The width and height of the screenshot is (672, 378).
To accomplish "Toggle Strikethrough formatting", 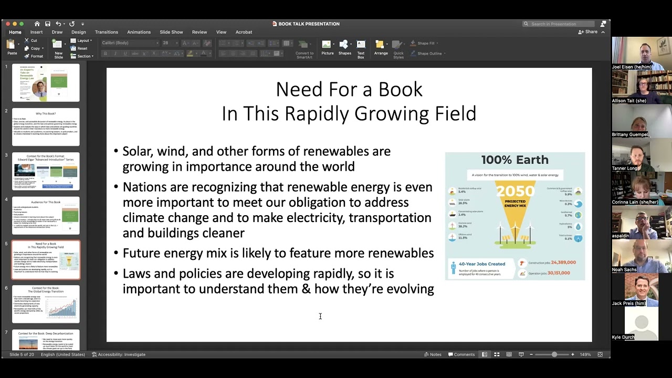I will point(135,54).
